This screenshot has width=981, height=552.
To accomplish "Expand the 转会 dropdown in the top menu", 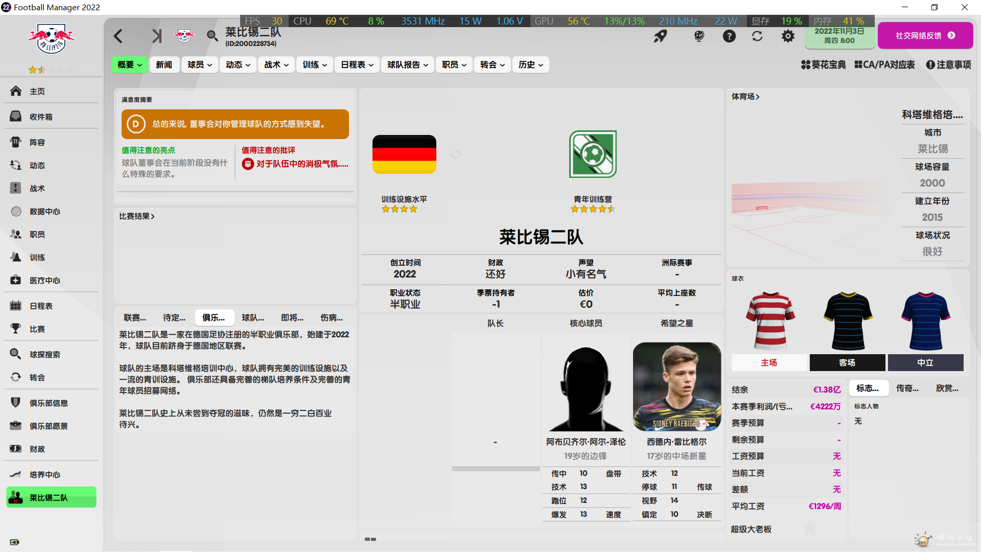I will pyautogui.click(x=493, y=64).
